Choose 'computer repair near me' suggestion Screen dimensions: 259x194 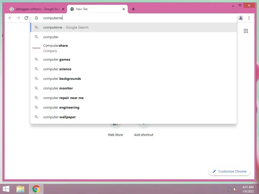(134, 98)
